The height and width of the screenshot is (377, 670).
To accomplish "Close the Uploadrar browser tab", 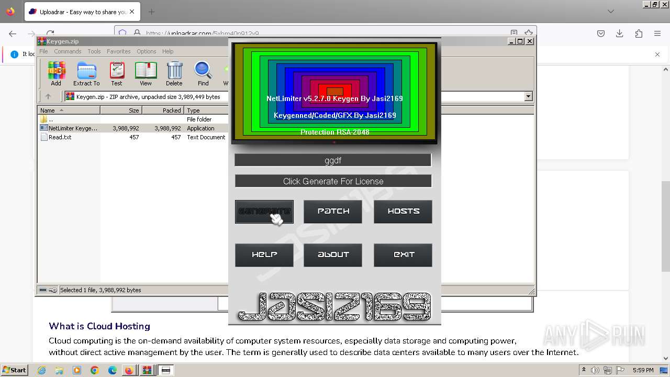I will [x=131, y=12].
